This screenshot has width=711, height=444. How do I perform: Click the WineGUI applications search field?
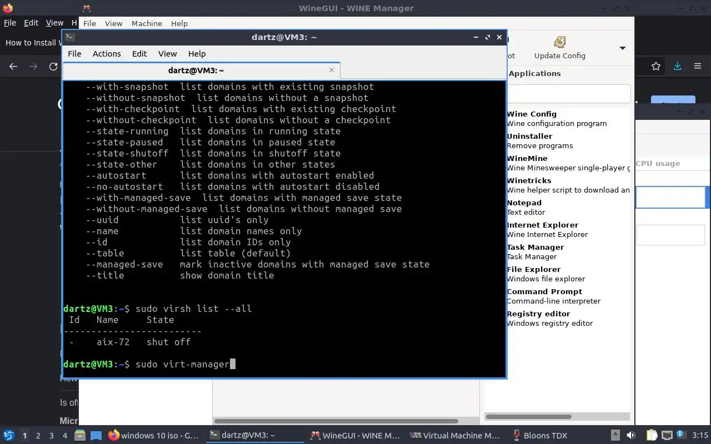click(x=569, y=93)
